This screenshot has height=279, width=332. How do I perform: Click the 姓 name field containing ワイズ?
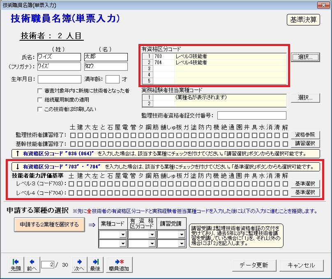tap(59, 57)
